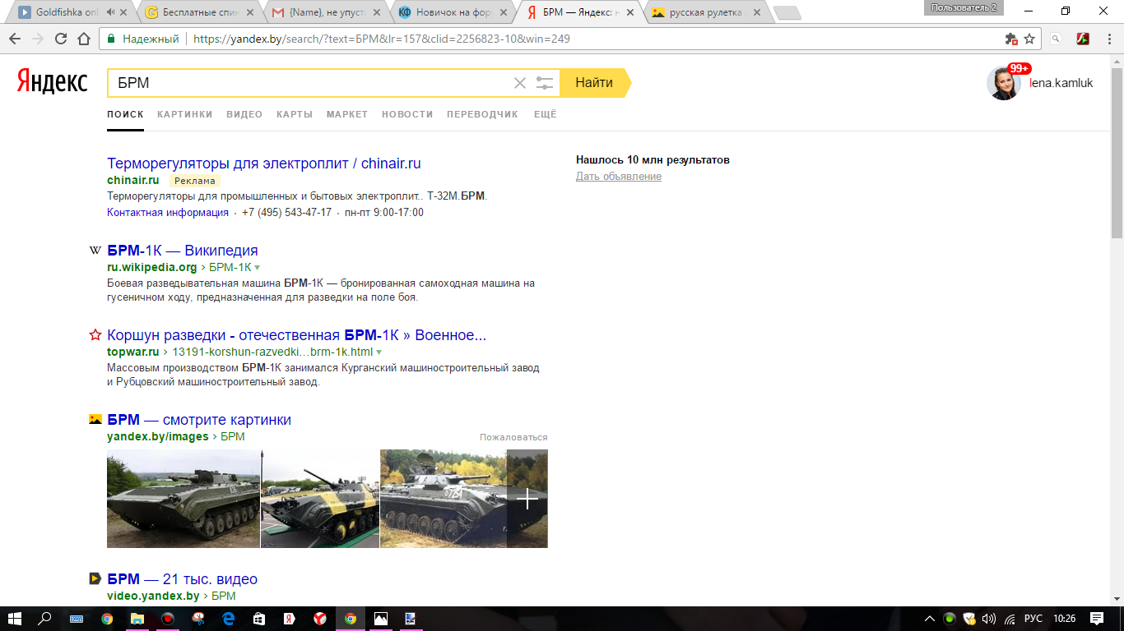1124x631 pixels.
Task: Open БРМ — 21 тыс. видео link
Action: click(183, 579)
